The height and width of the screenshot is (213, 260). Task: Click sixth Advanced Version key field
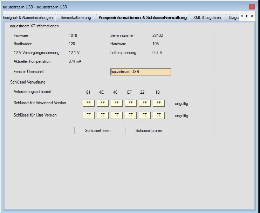(158, 103)
